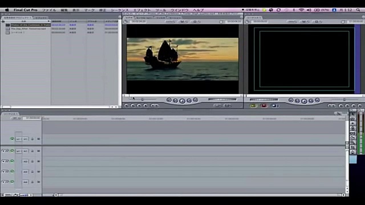Open the Viewer playhead sync pop-up

click(183, 22)
